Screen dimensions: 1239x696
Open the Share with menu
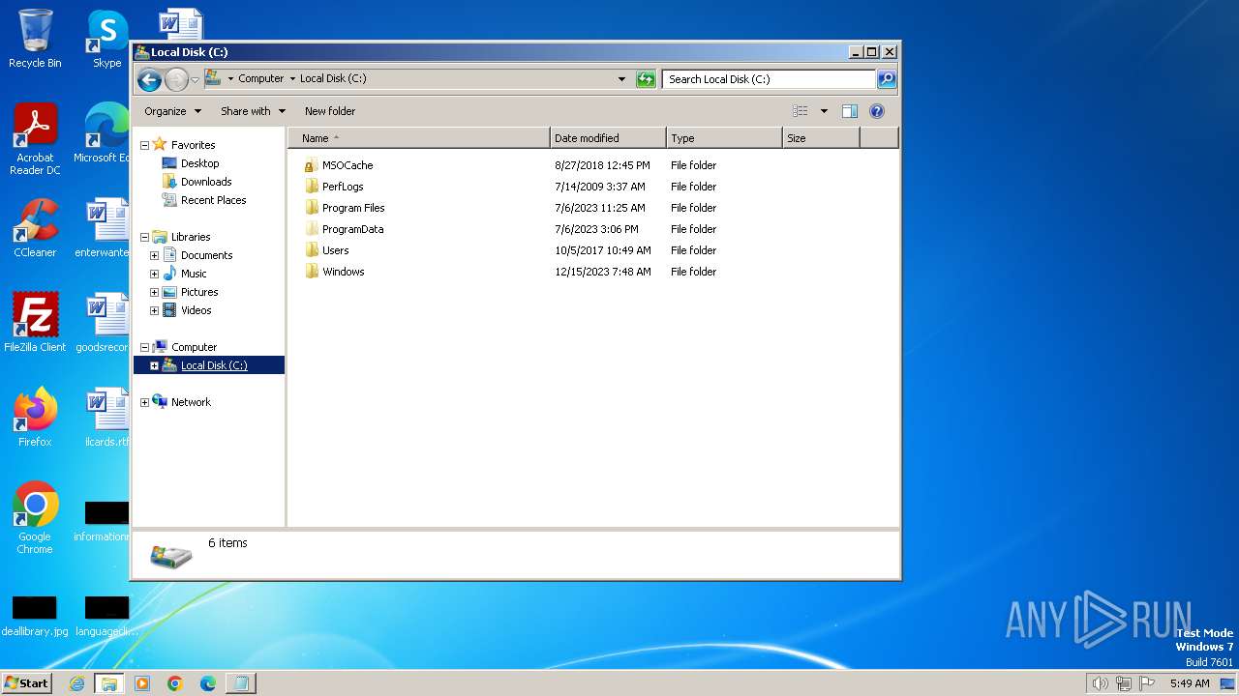tap(253, 111)
